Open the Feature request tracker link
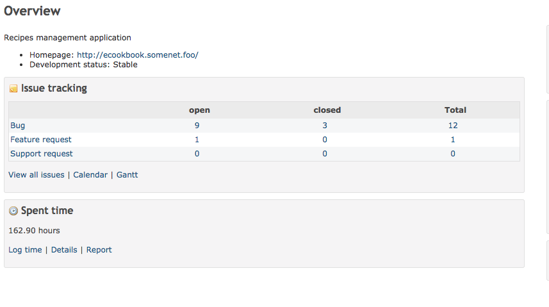The image size is (549, 307). pyautogui.click(x=40, y=140)
